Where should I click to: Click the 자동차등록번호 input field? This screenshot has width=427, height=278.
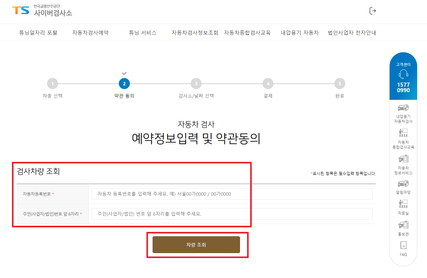click(232, 194)
